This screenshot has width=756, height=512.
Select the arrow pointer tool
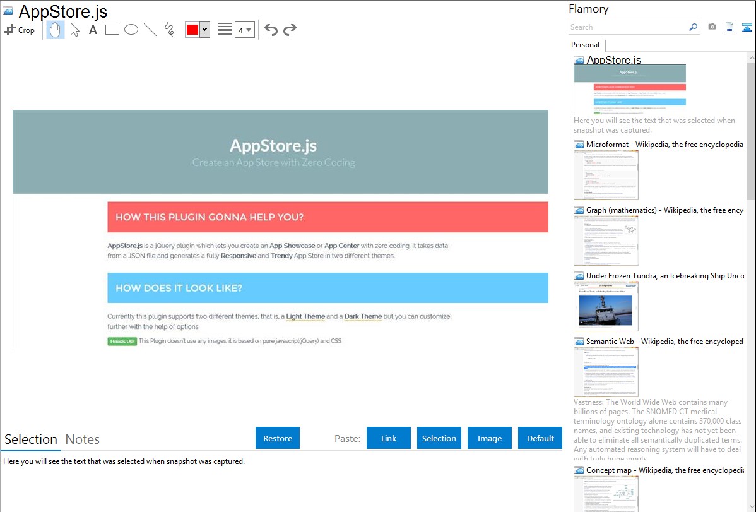[74, 30]
